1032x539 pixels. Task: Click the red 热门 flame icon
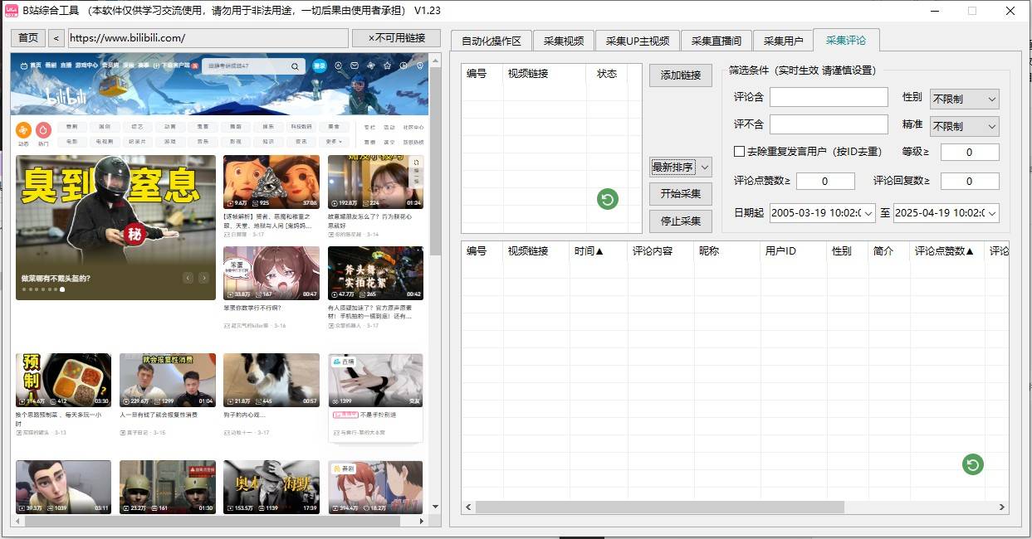43,130
